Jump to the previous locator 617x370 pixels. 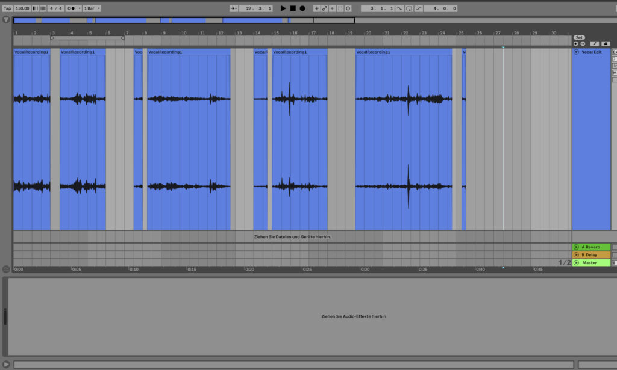575,43
